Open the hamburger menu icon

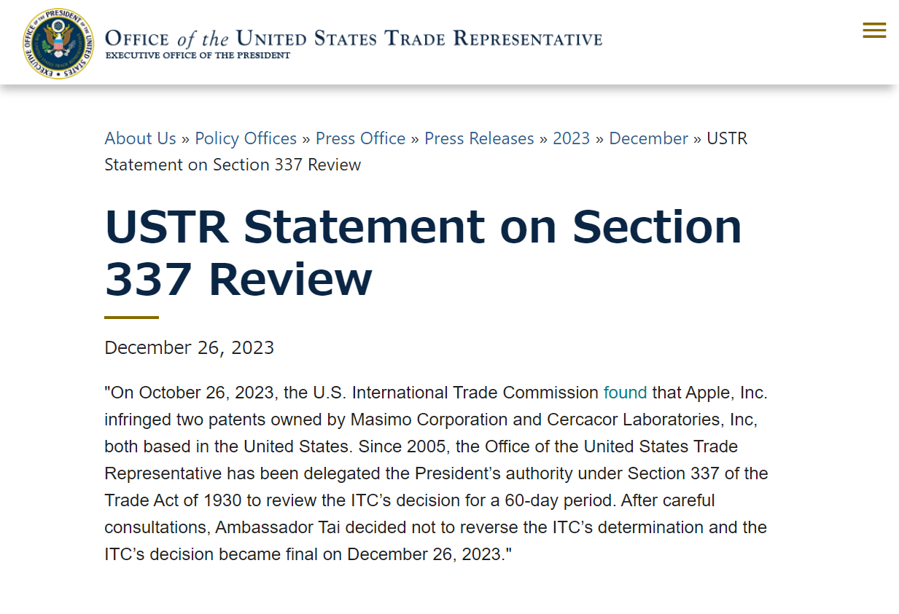[874, 31]
